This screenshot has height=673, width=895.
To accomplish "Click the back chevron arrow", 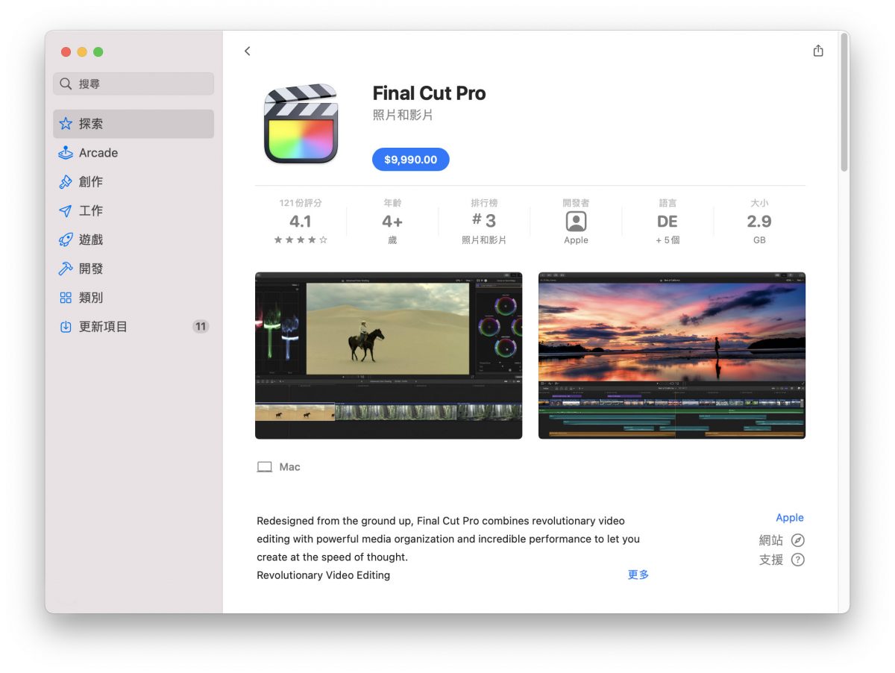I will pos(248,51).
